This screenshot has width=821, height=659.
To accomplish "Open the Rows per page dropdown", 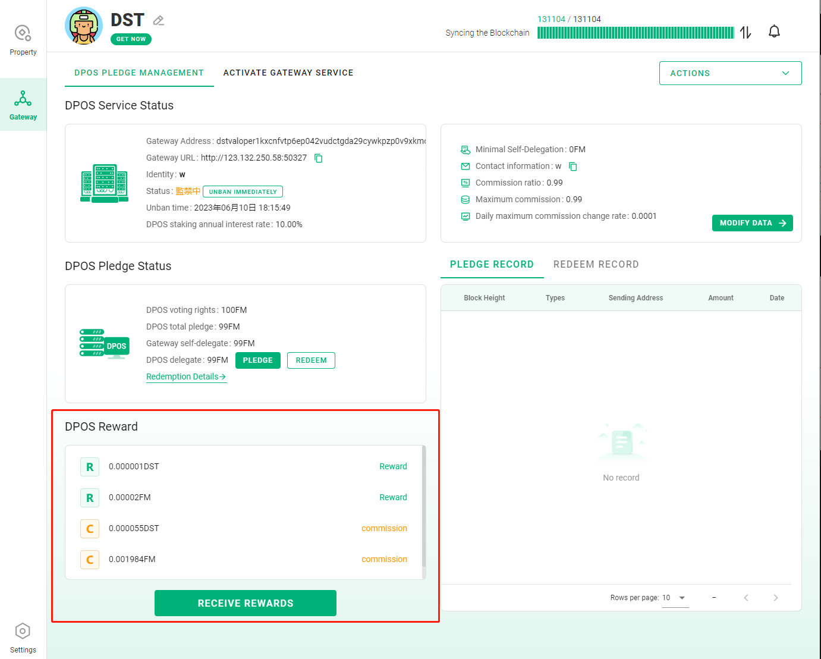I will (x=674, y=598).
